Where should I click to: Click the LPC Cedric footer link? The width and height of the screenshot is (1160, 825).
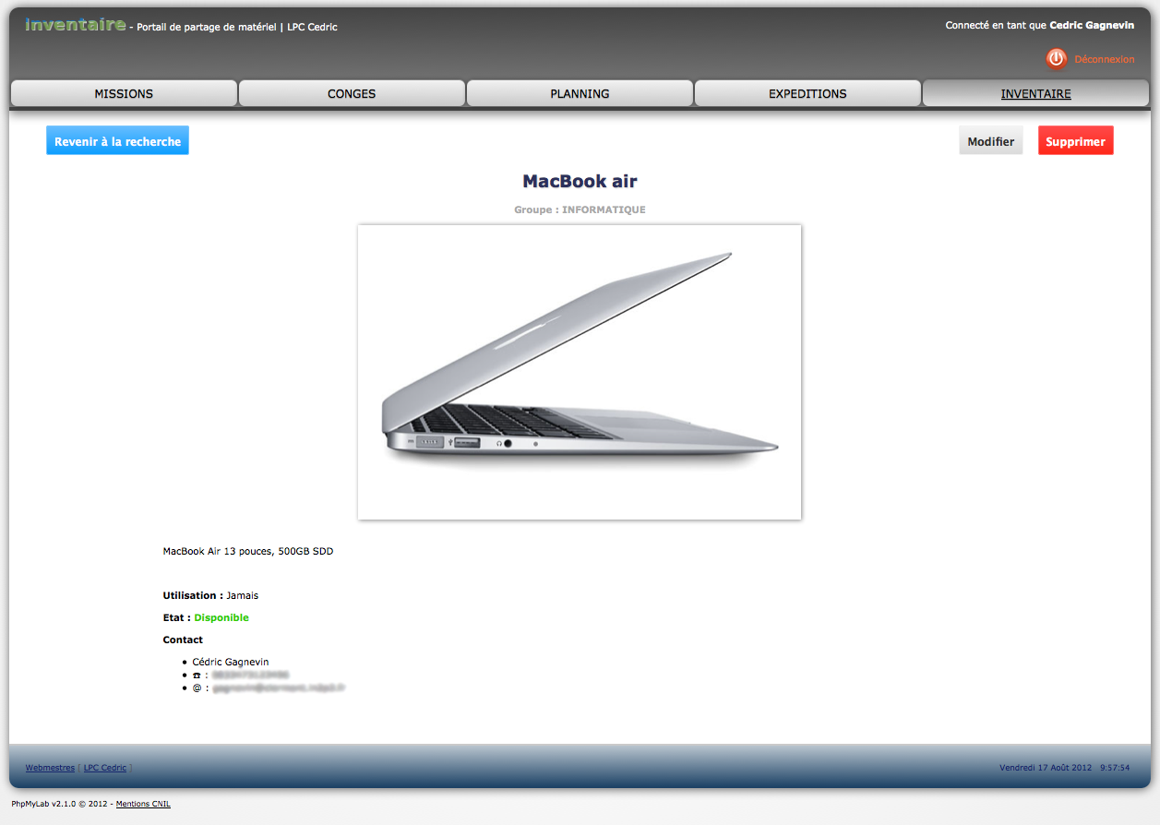(x=105, y=768)
